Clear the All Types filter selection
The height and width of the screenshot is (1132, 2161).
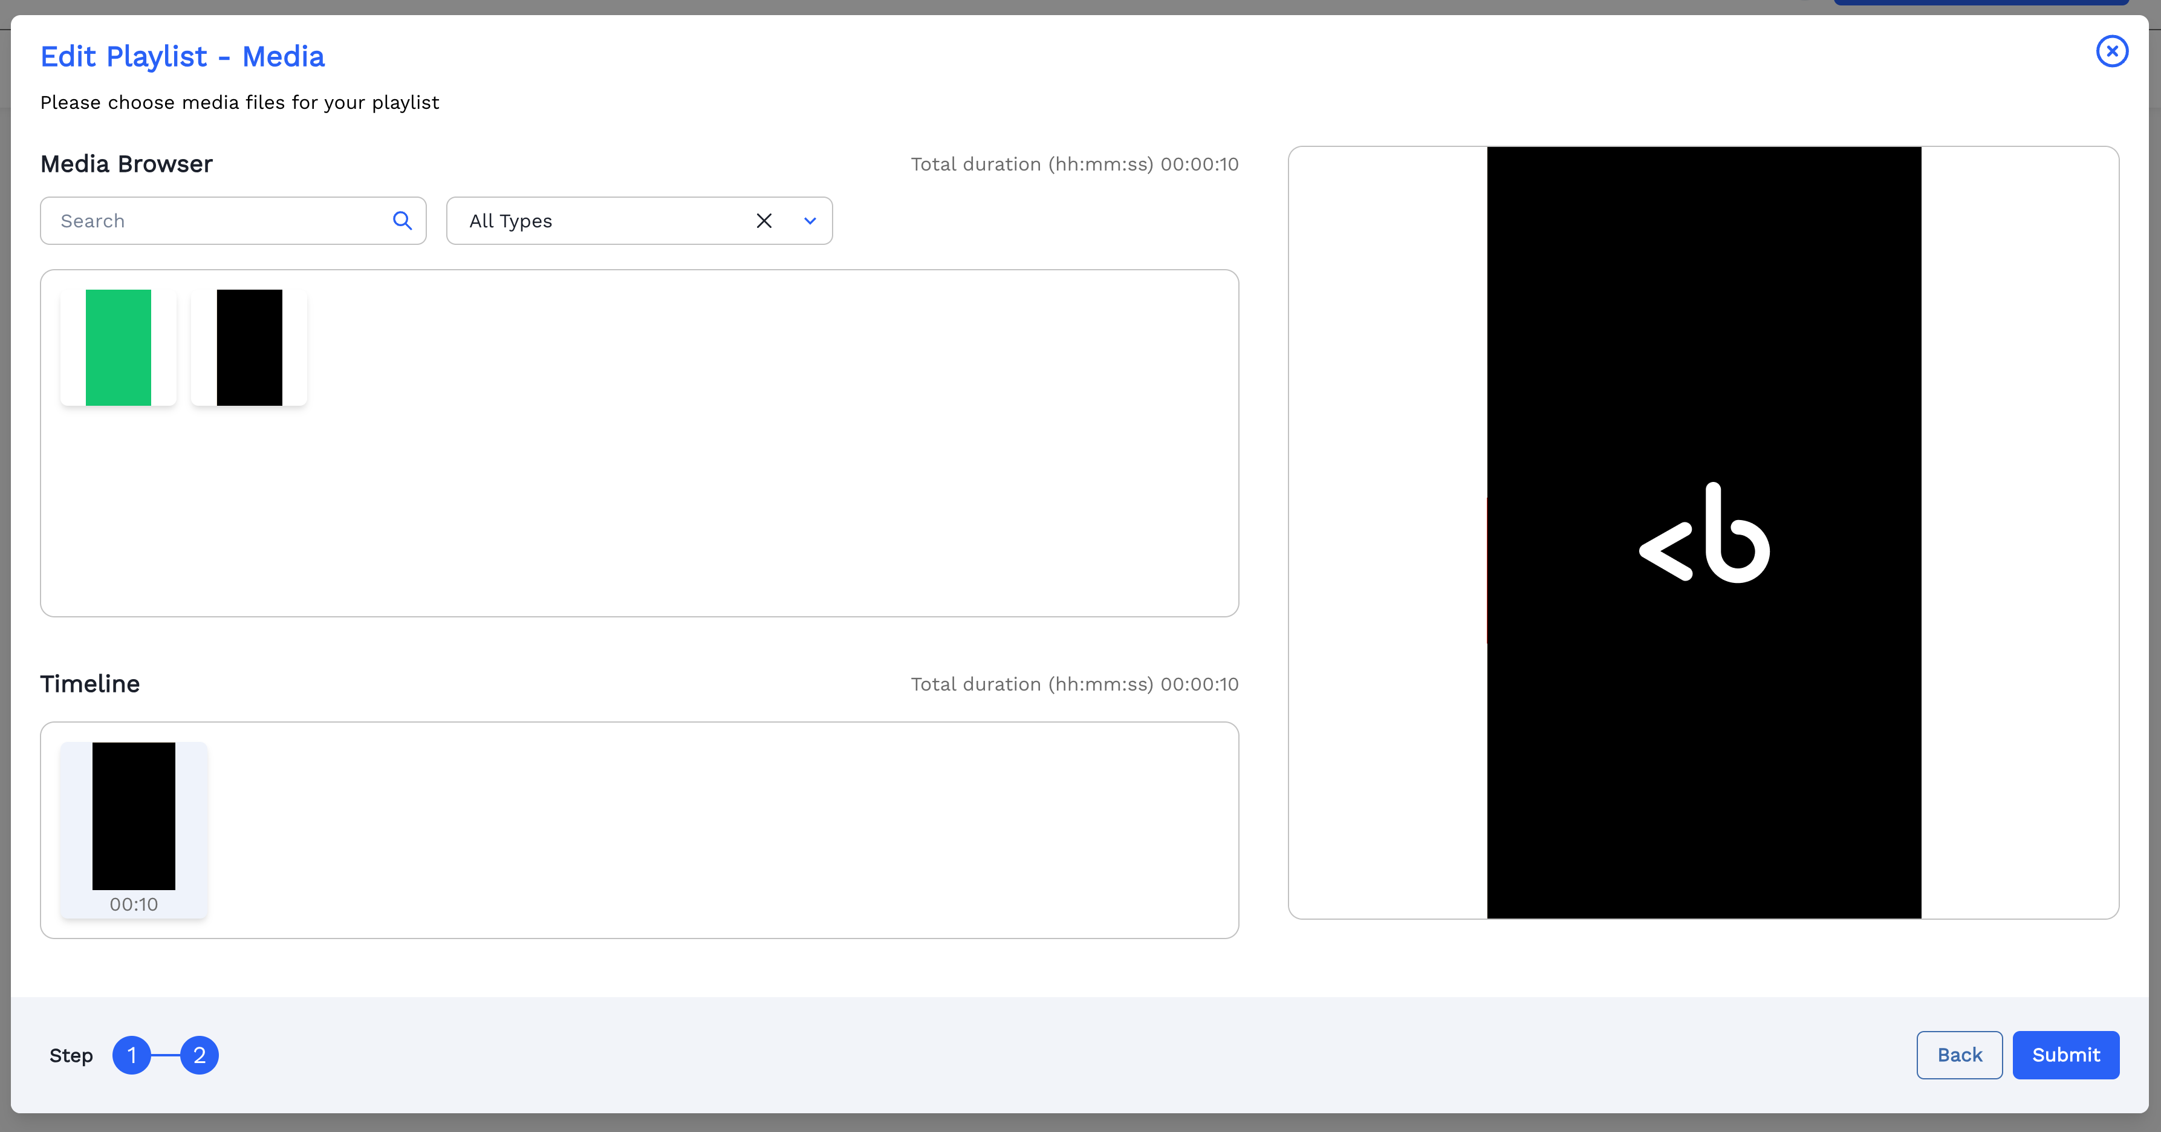(764, 221)
